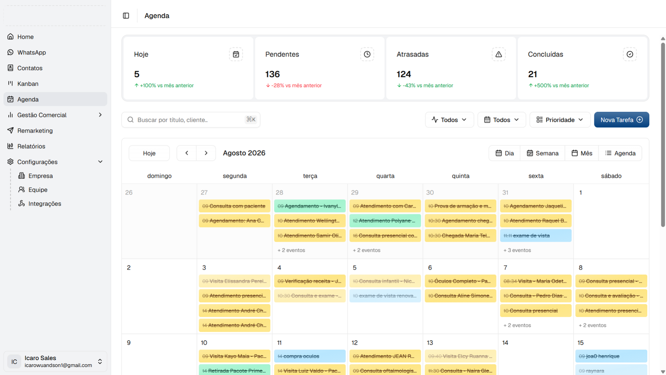666x375 pixels.
Task: Click the Integrações webhook icon
Action: (x=22, y=204)
